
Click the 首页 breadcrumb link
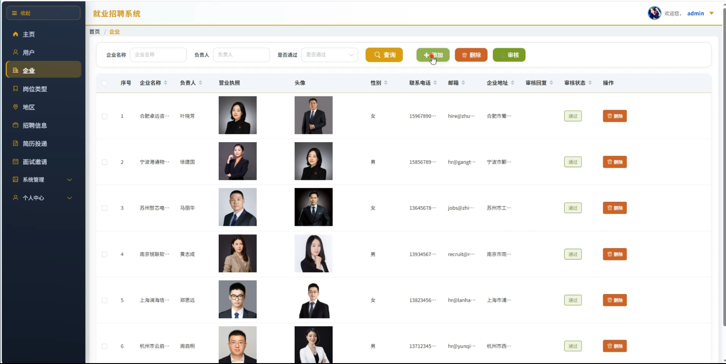[95, 32]
